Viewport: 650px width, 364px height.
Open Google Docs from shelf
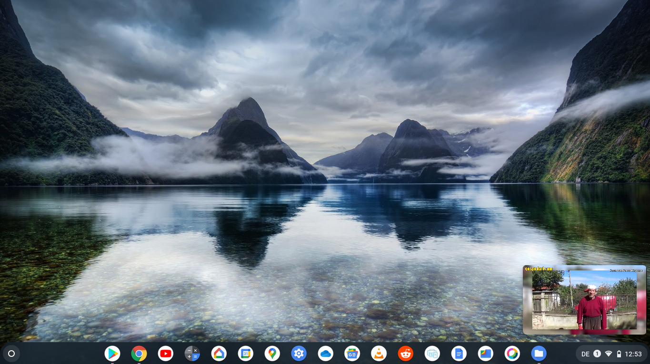pos(459,354)
